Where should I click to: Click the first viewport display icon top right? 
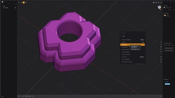pyautogui.click(x=154, y=2)
